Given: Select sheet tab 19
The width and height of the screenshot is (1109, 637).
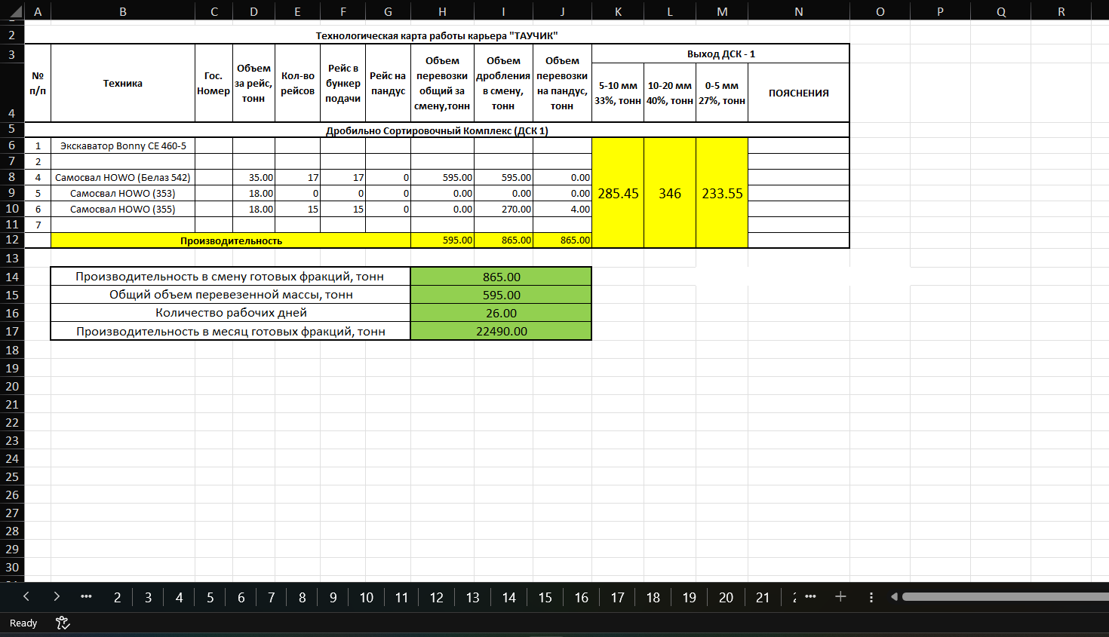Looking at the screenshot, I should tap(689, 597).
